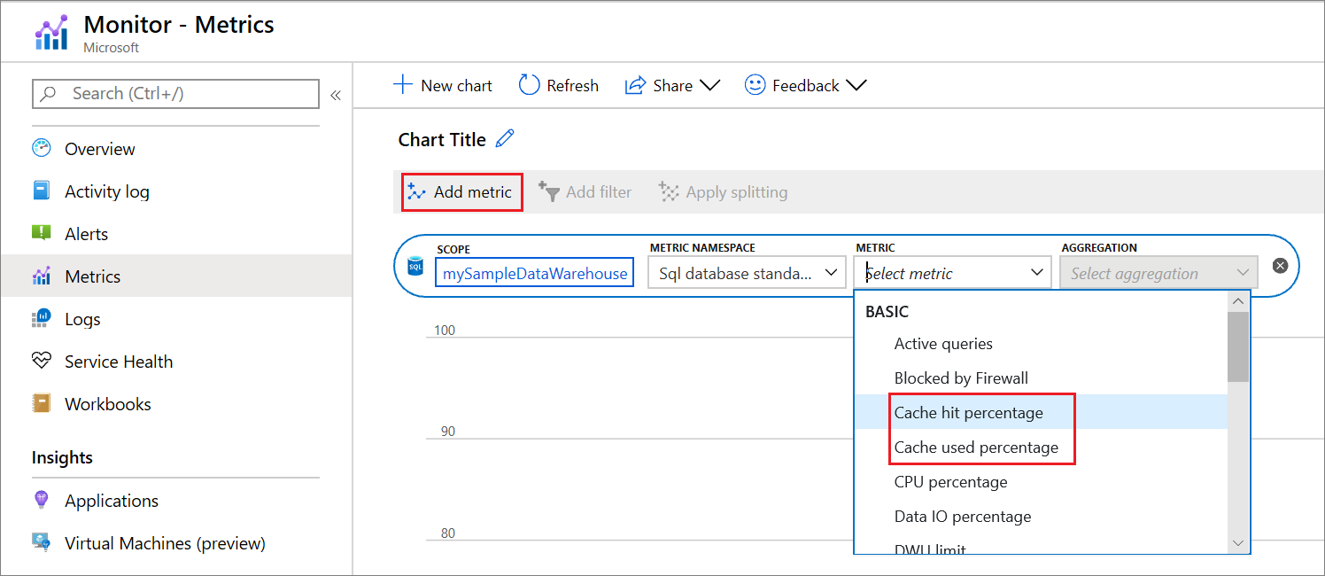This screenshot has height=576, width=1325.
Task: Click the pencil icon to edit chart title
Action: [x=505, y=139]
